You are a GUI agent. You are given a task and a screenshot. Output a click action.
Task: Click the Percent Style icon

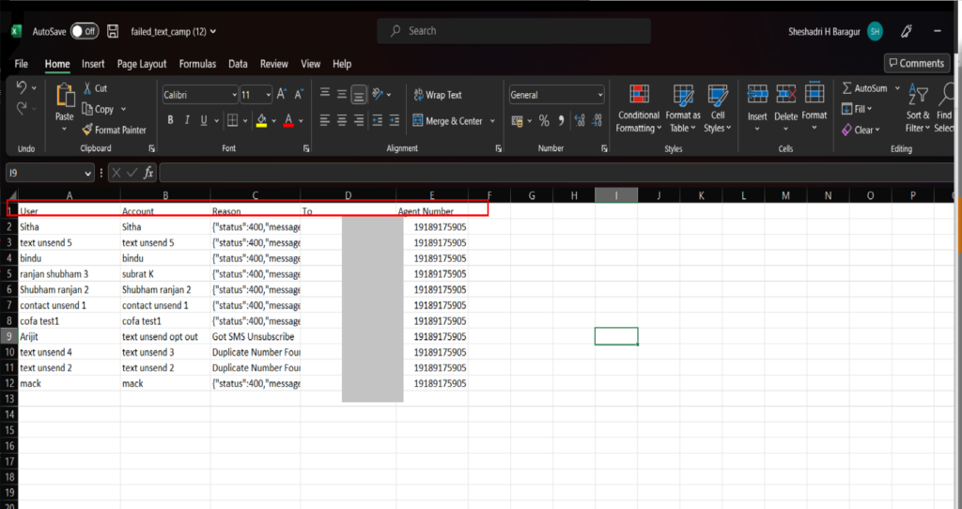544,121
